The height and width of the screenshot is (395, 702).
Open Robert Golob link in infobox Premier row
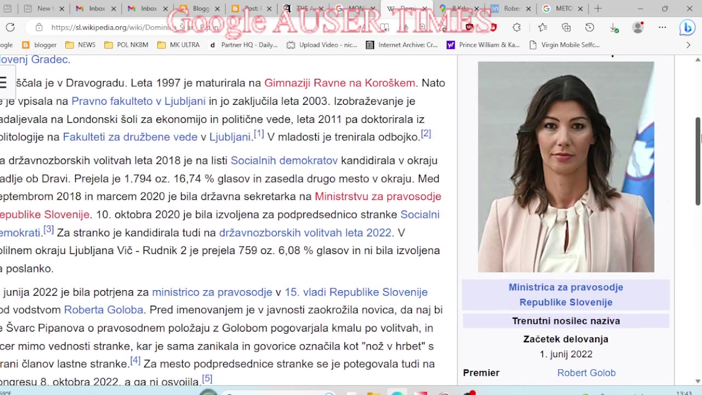586,373
